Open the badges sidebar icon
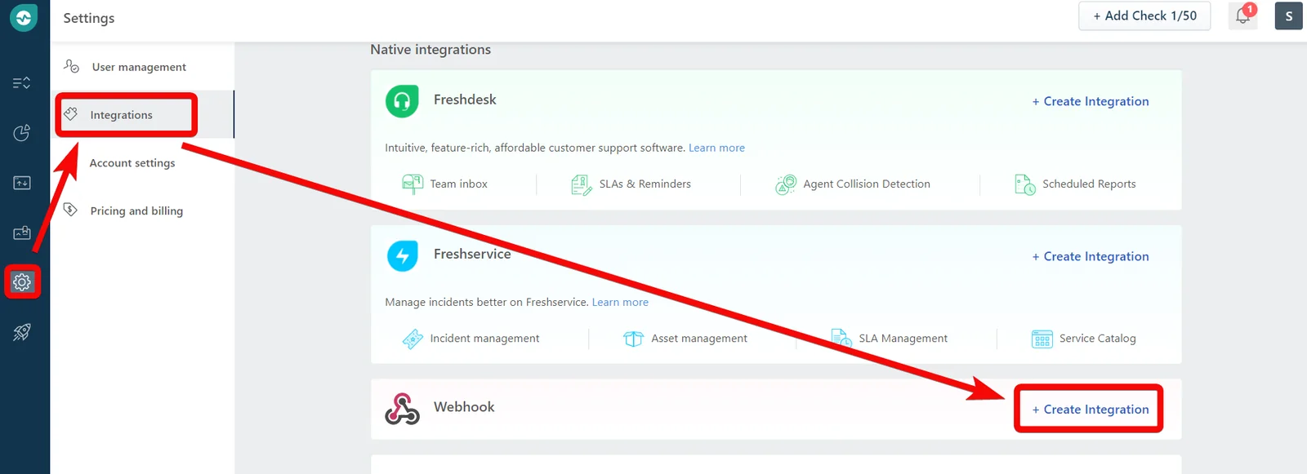 click(x=22, y=233)
